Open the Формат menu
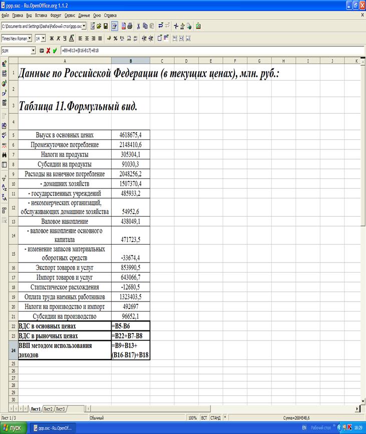 point(56,15)
